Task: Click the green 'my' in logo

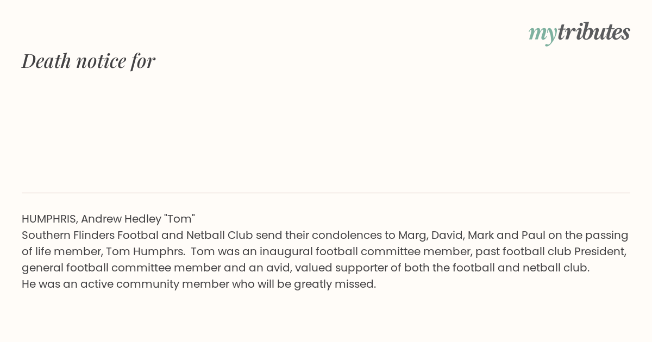Action: (x=543, y=34)
